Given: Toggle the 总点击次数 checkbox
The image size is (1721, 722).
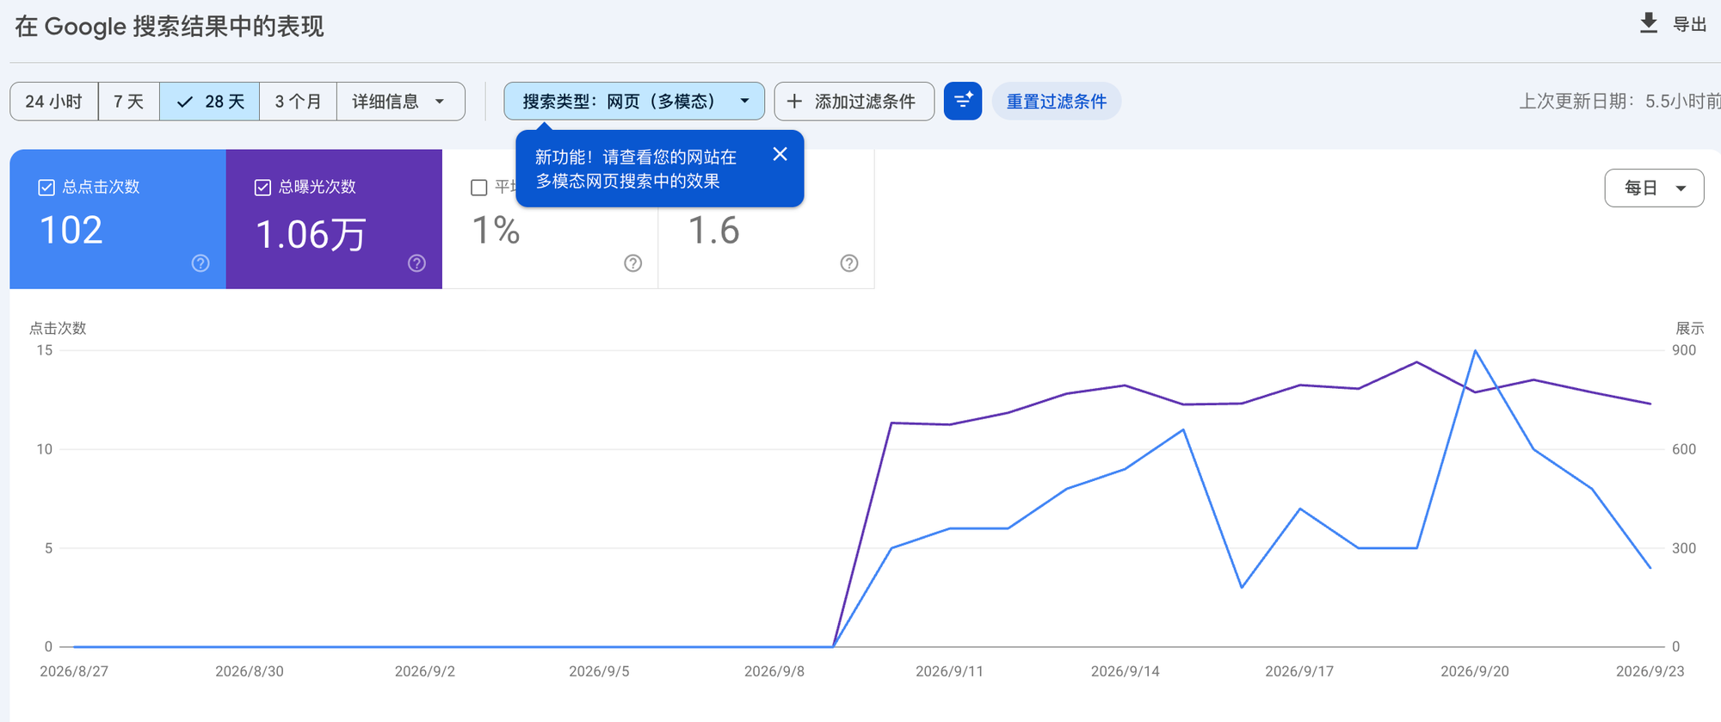Looking at the screenshot, I should tap(46, 188).
